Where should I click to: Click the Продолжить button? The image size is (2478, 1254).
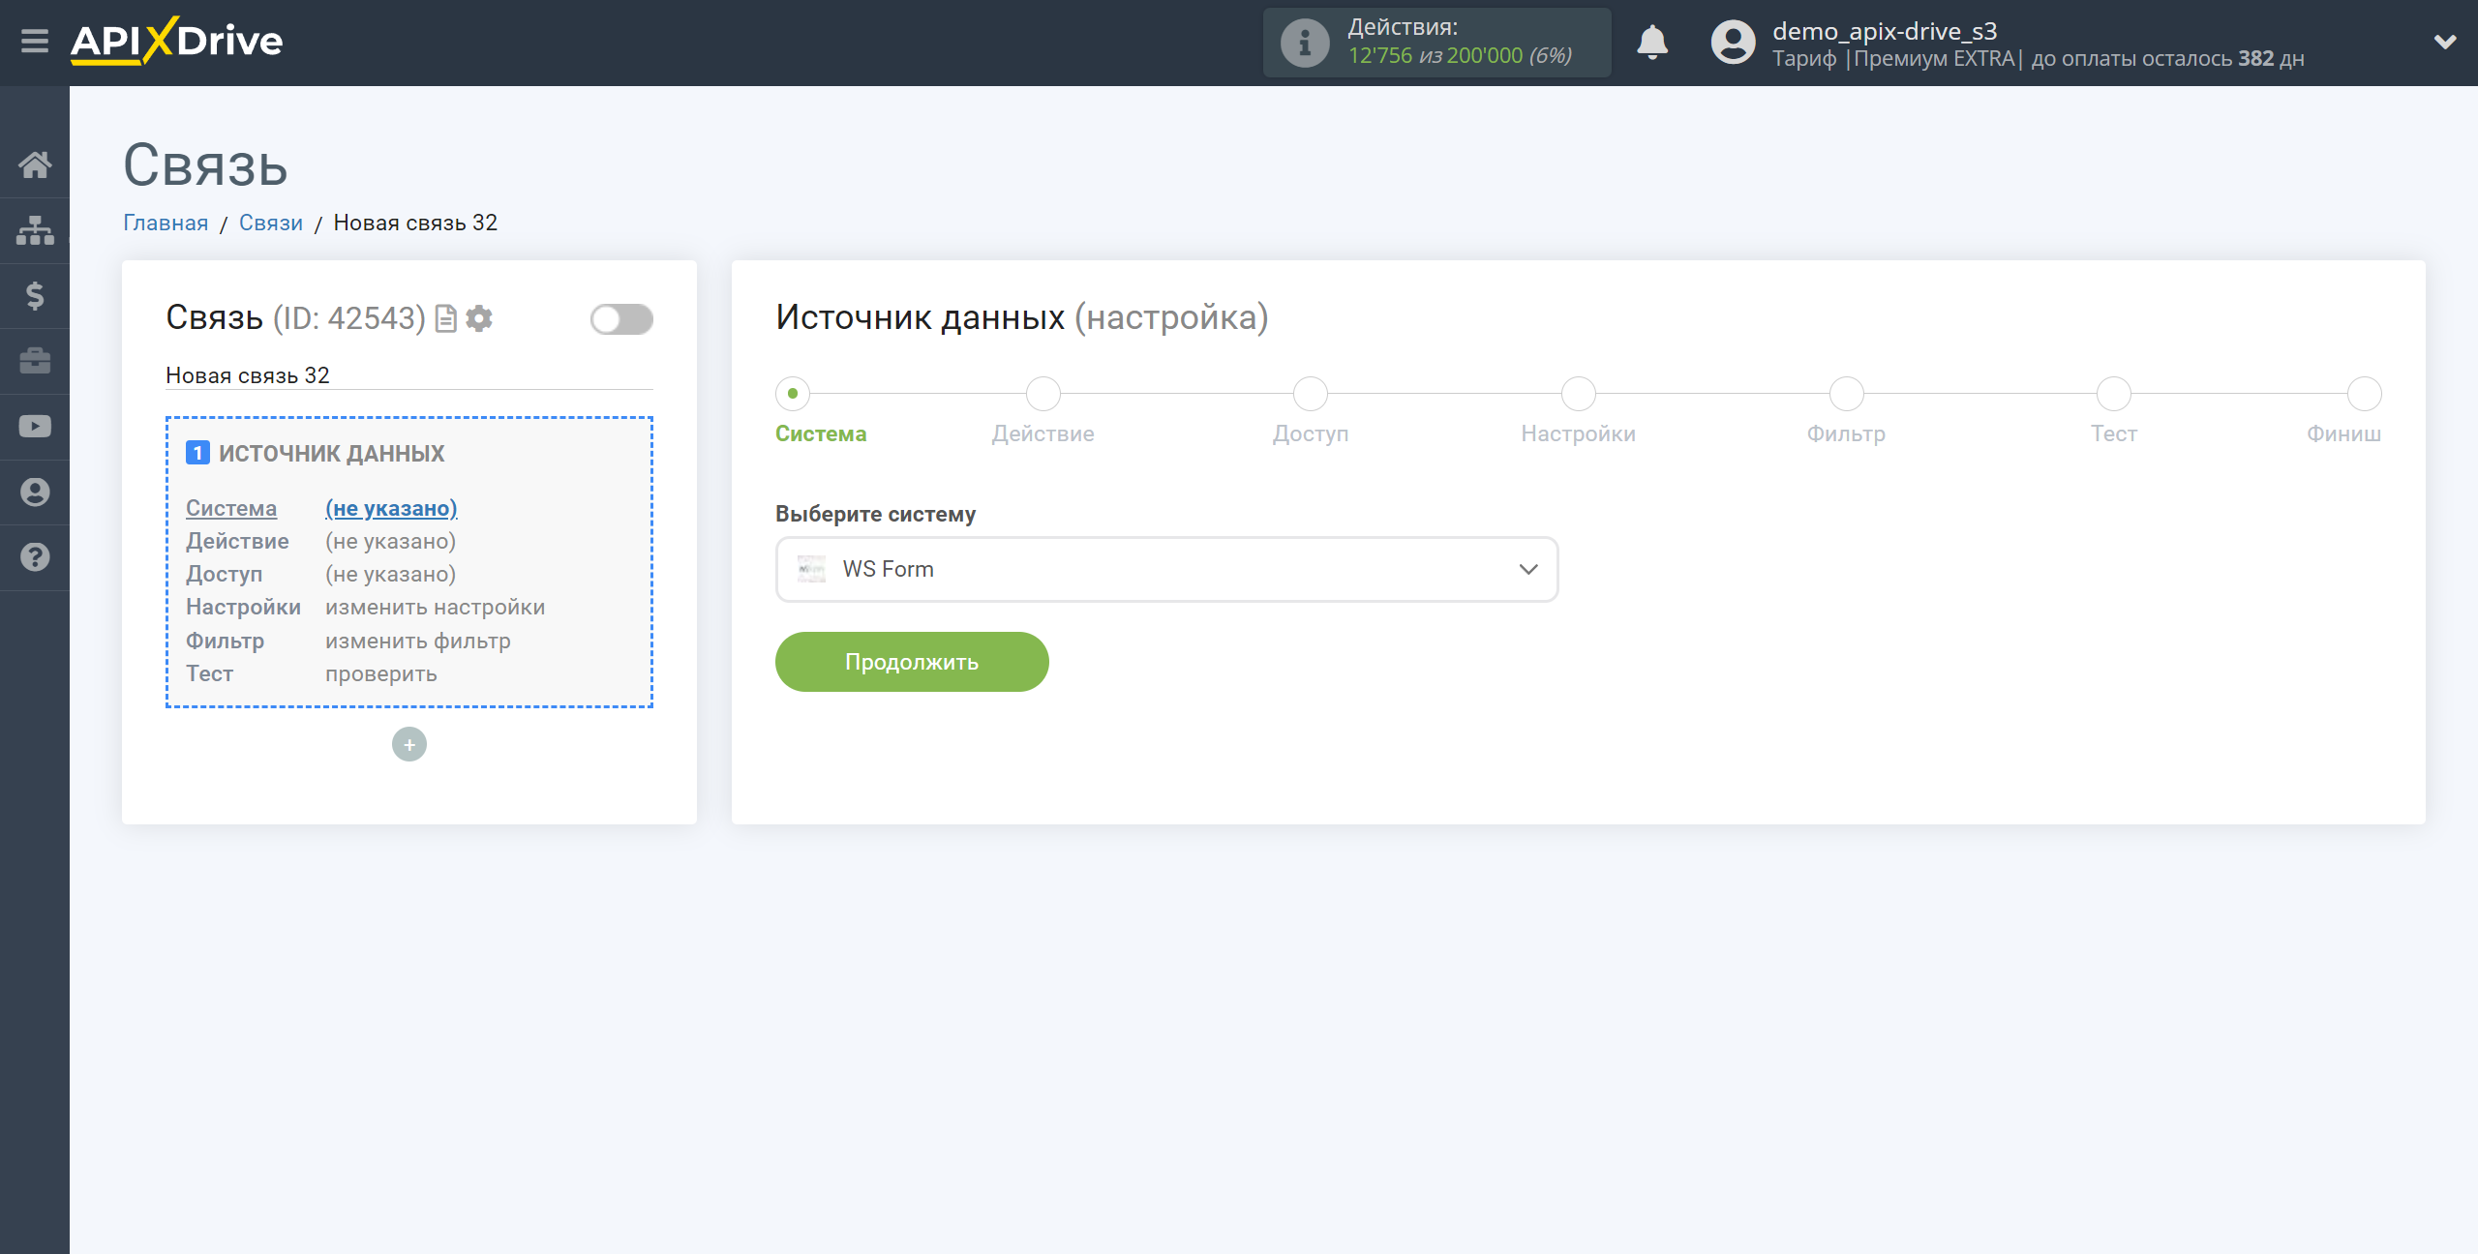point(910,661)
